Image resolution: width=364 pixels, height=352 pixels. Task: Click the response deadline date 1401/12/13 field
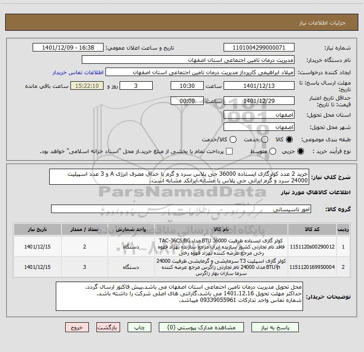(x=259, y=86)
